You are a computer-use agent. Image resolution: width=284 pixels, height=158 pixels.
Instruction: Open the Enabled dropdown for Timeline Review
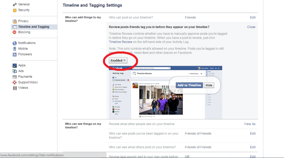pos(118,60)
